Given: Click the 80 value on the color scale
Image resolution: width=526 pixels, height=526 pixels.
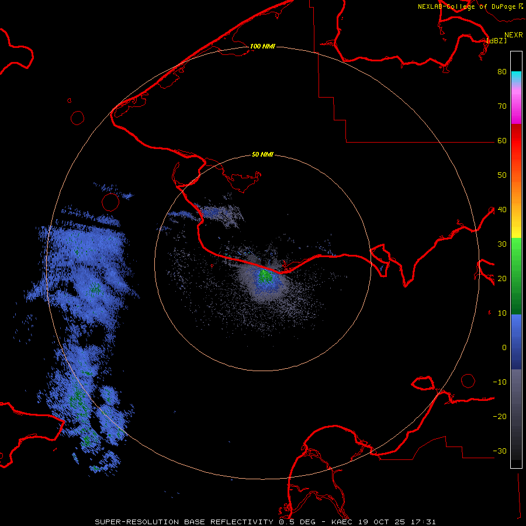Looking at the screenshot, I should pyautogui.click(x=502, y=72).
